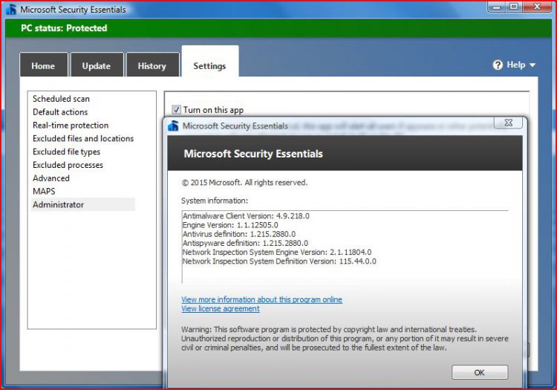557x390 pixels.
Task: Open the Help dropdown arrow
Action: pyautogui.click(x=532, y=65)
